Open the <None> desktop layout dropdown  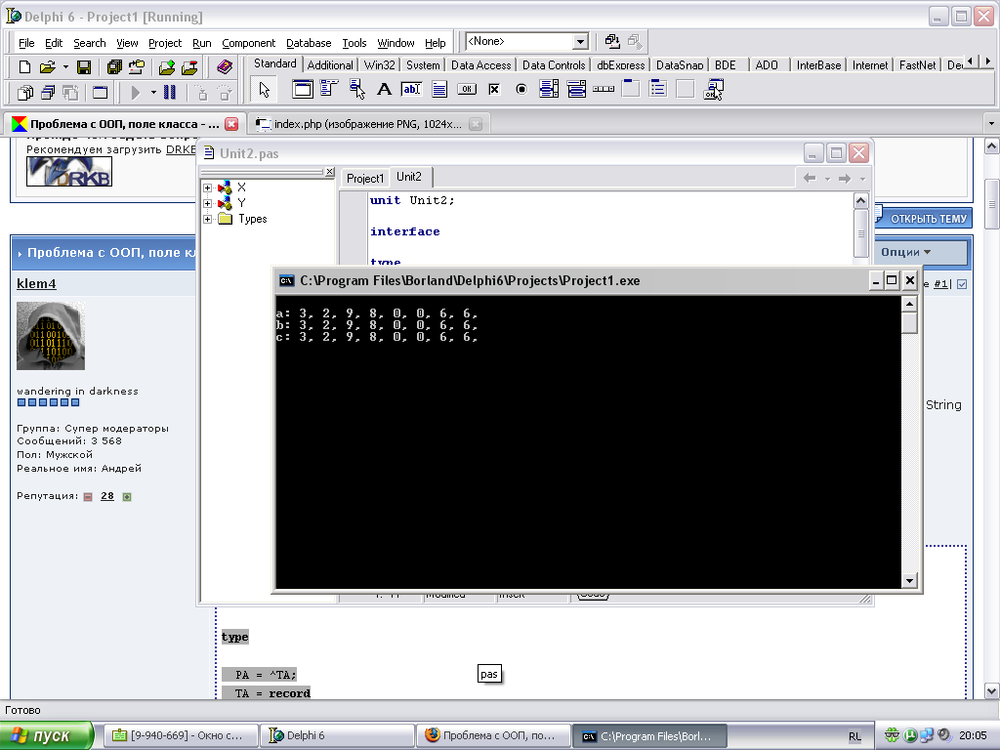point(580,42)
